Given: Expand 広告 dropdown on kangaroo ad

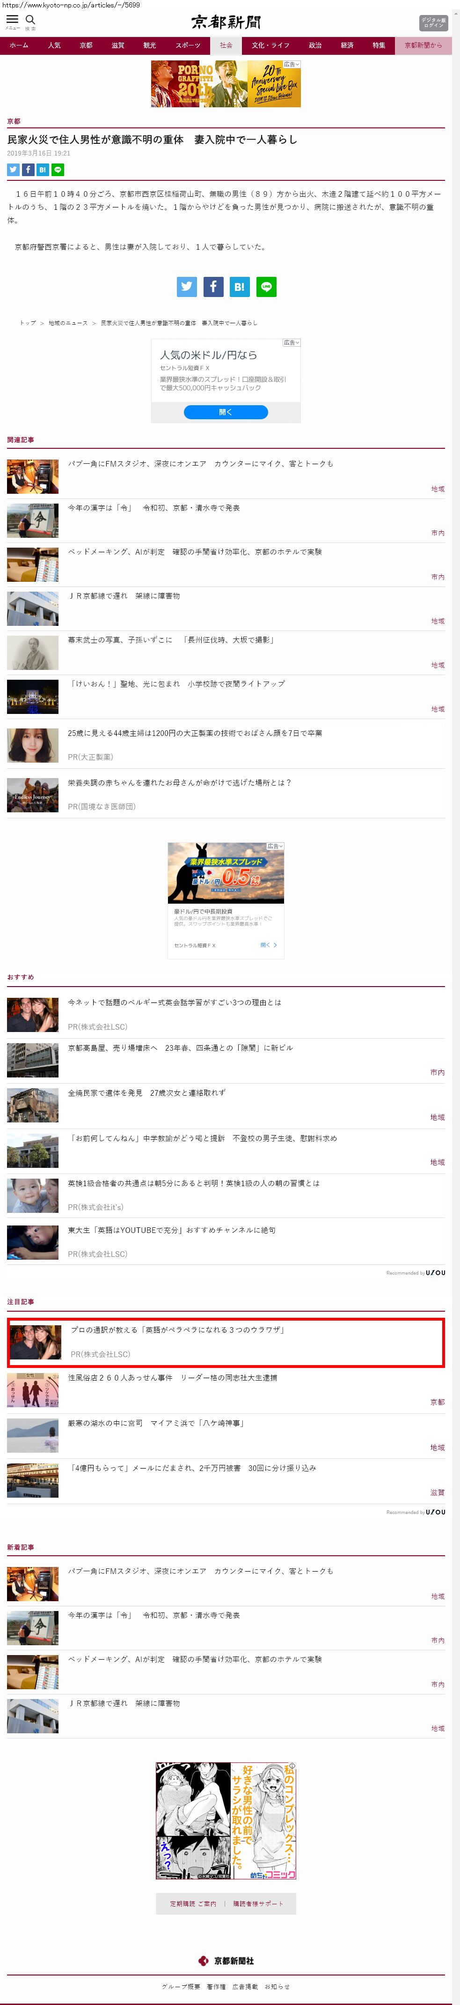Looking at the screenshot, I should click(x=275, y=846).
